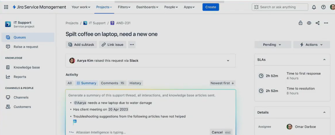Select the Summary activity tab
Image resolution: width=335 pixels, height=135 pixels.
click(x=86, y=83)
